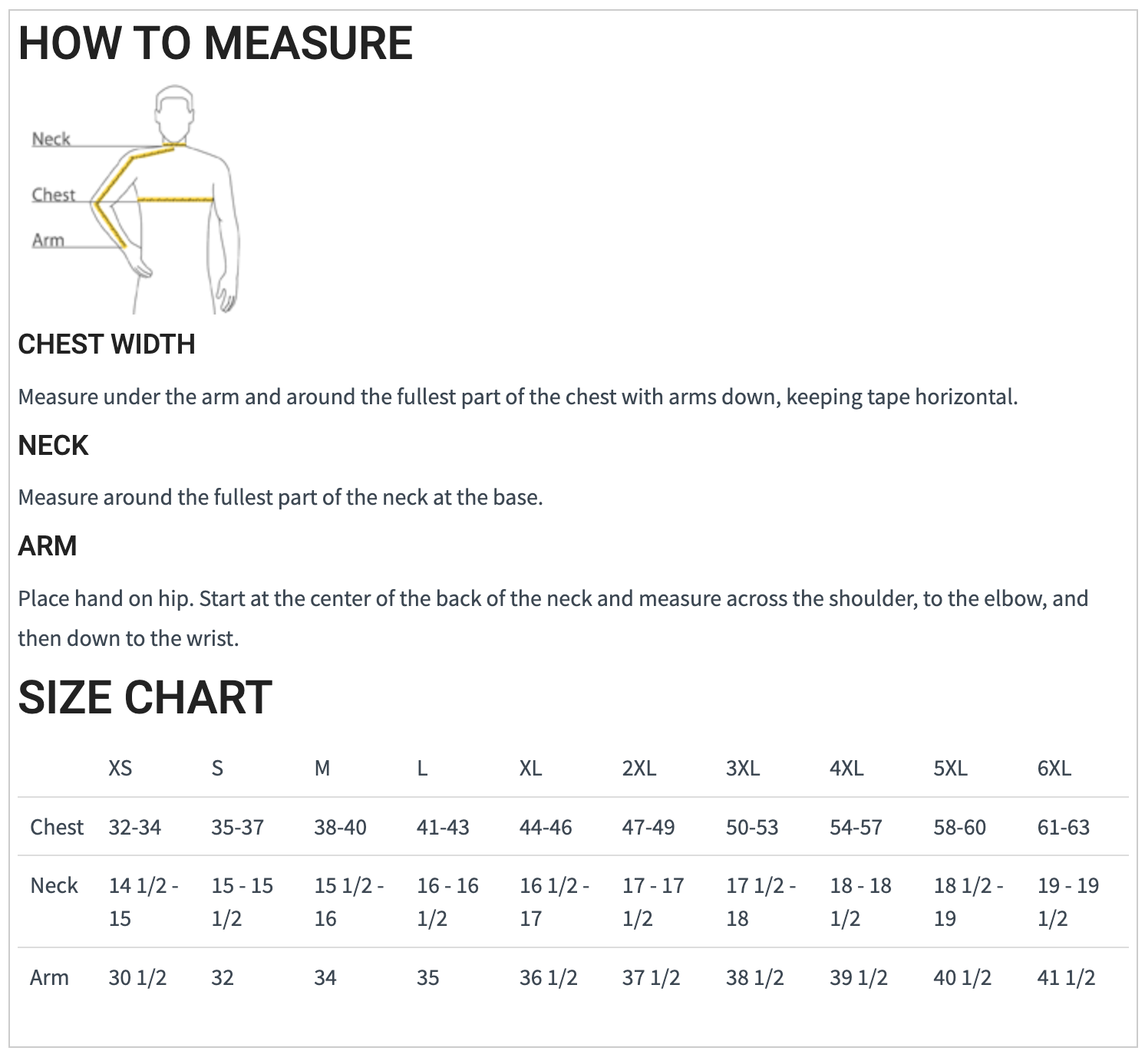Click the 2XL column header
The height and width of the screenshot is (1054, 1145).
(639, 768)
